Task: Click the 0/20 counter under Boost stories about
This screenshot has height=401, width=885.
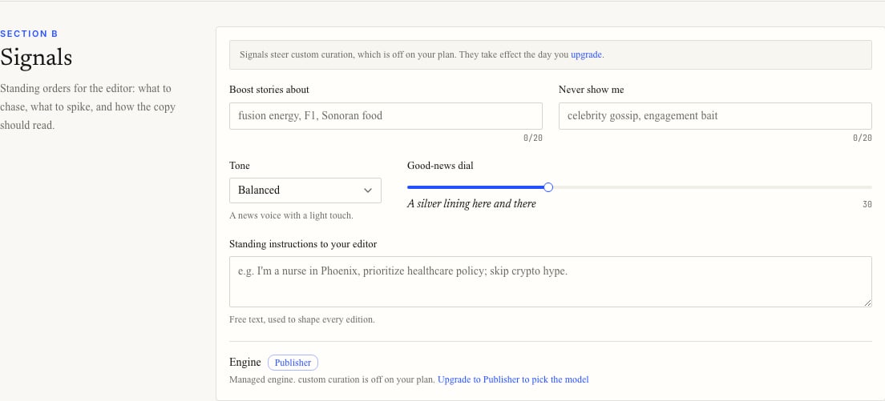Action: coord(533,138)
